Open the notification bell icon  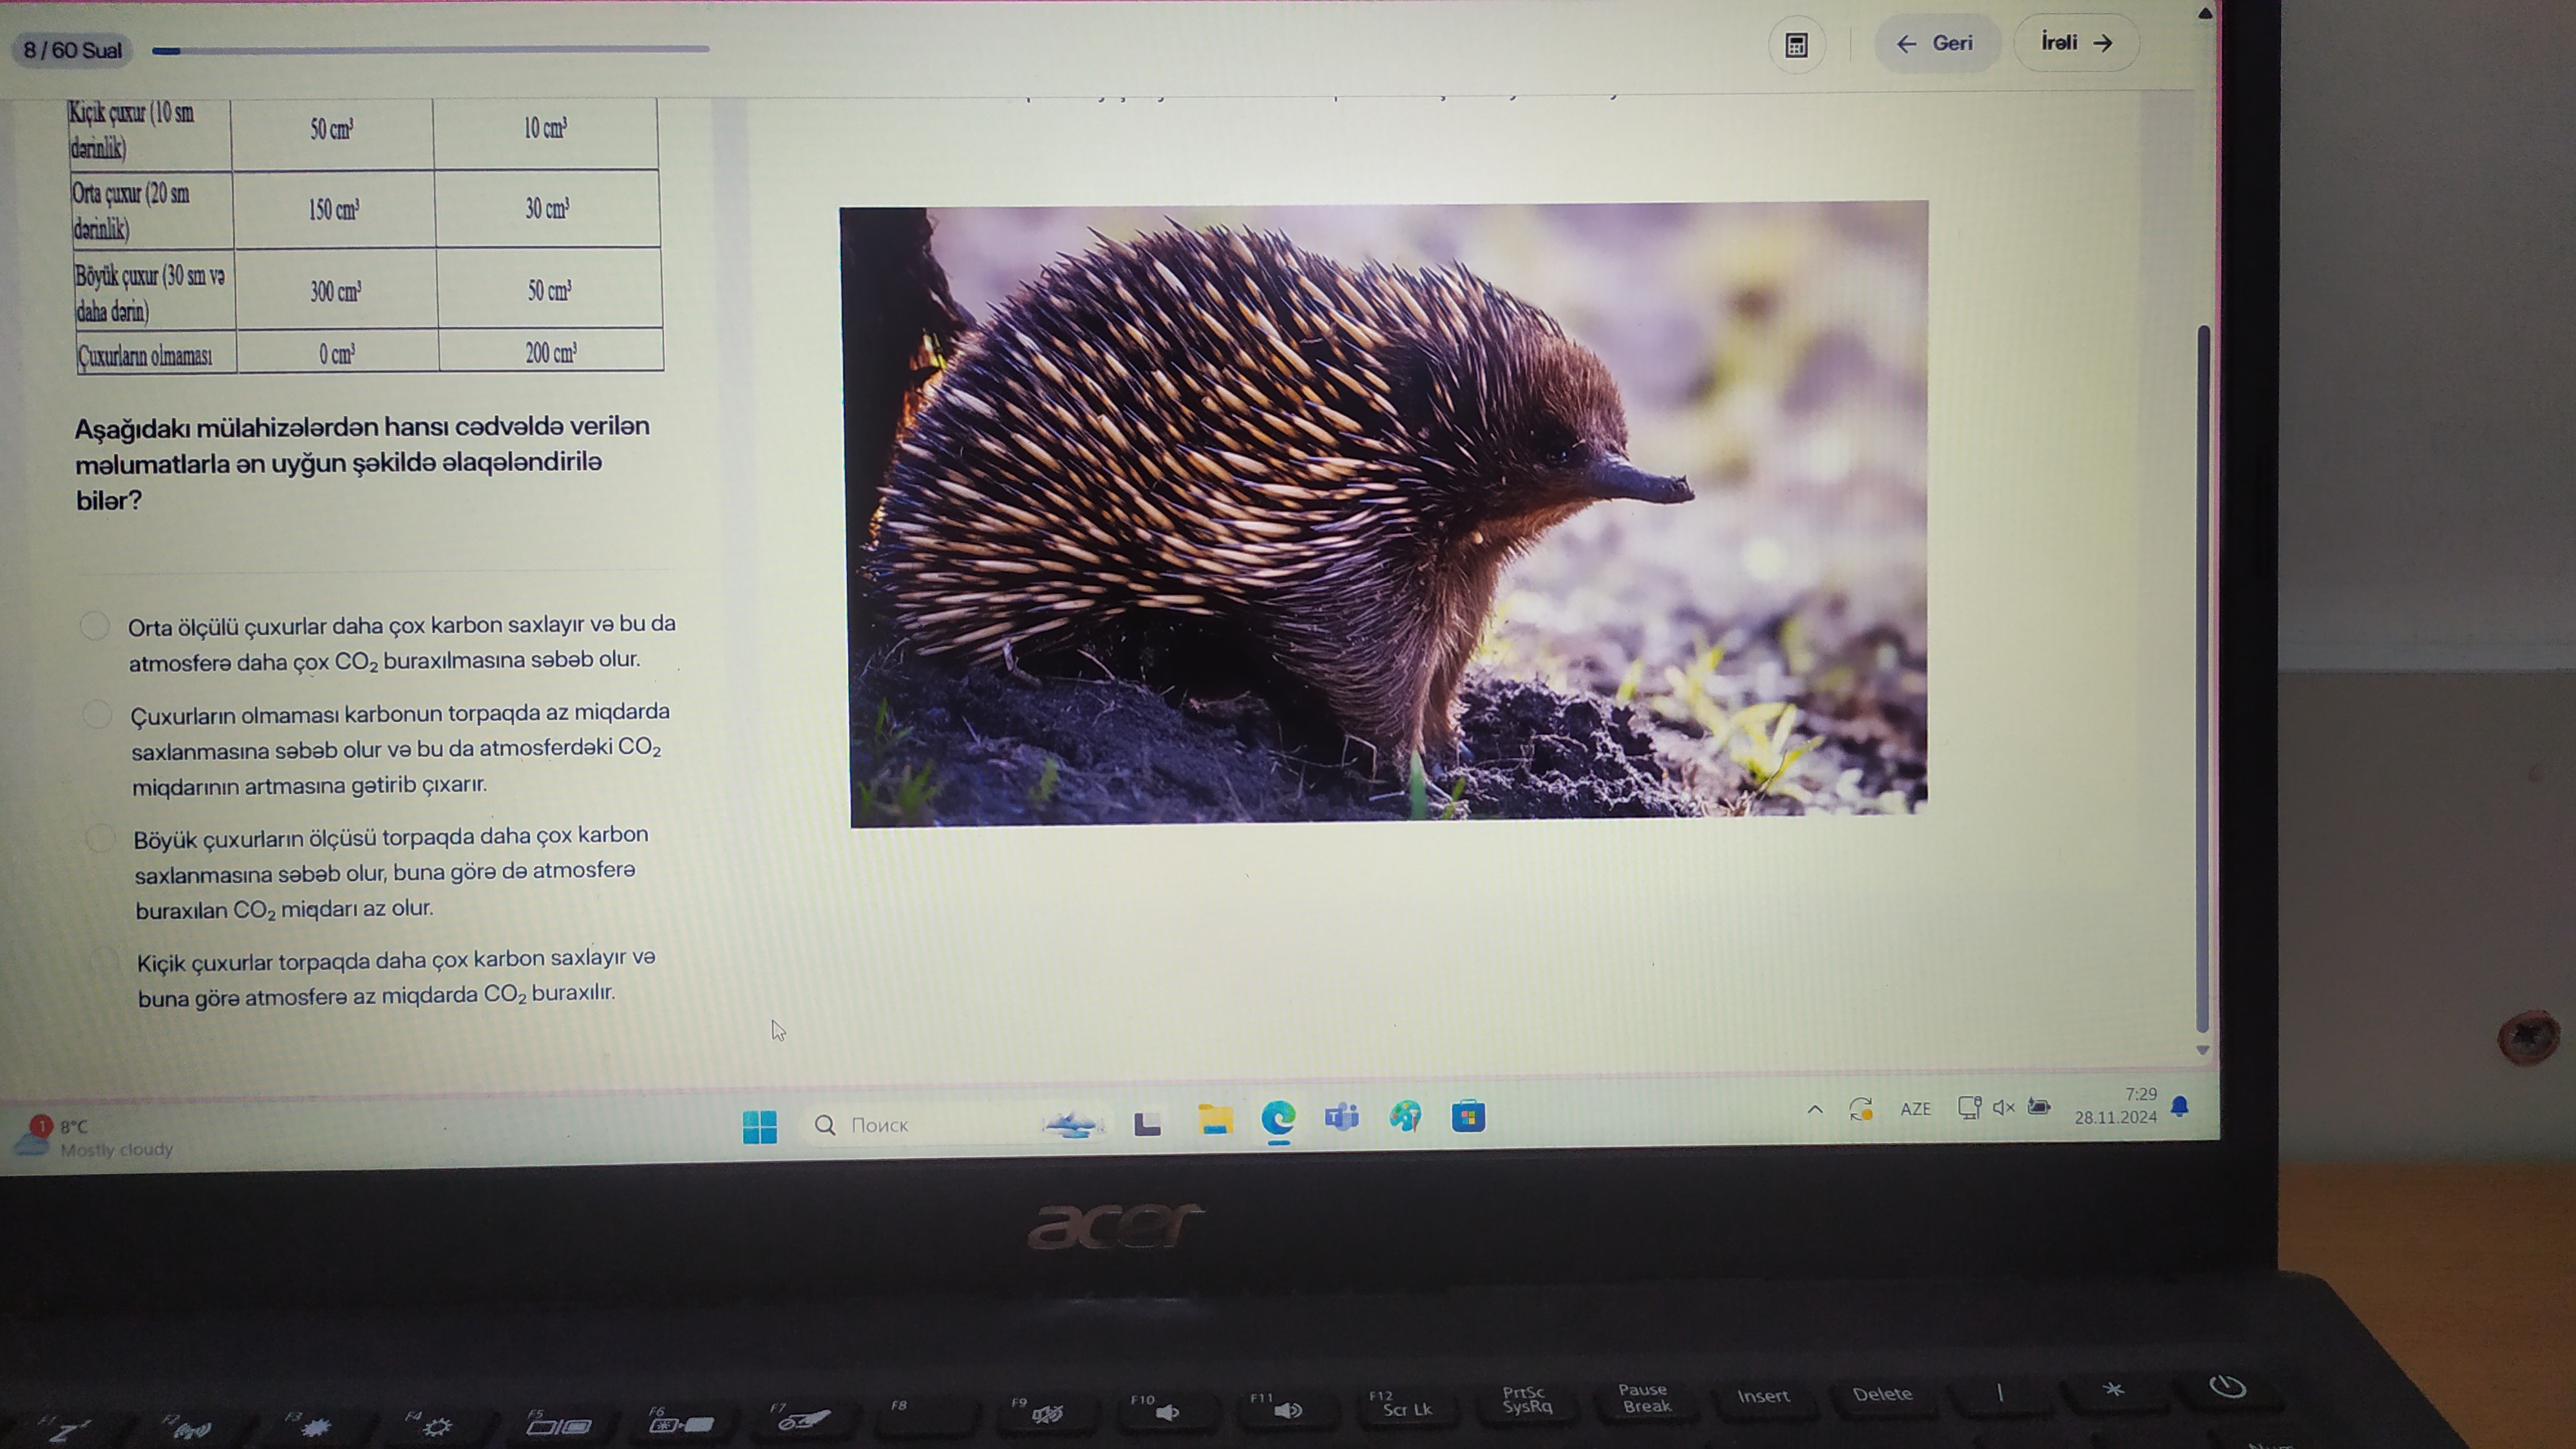click(x=2180, y=1106)
